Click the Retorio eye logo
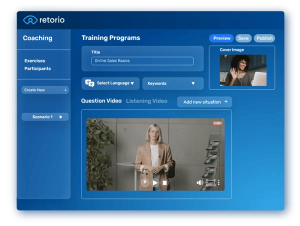300x226 pixels. [x=30, y=20]
